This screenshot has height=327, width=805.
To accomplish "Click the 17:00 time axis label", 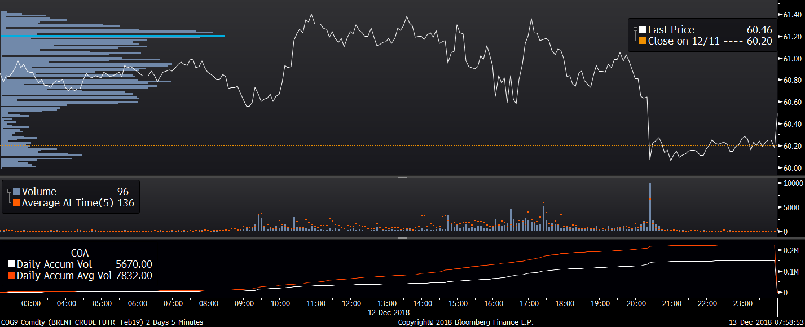I will pyautogui.click(x=529, y=303).
